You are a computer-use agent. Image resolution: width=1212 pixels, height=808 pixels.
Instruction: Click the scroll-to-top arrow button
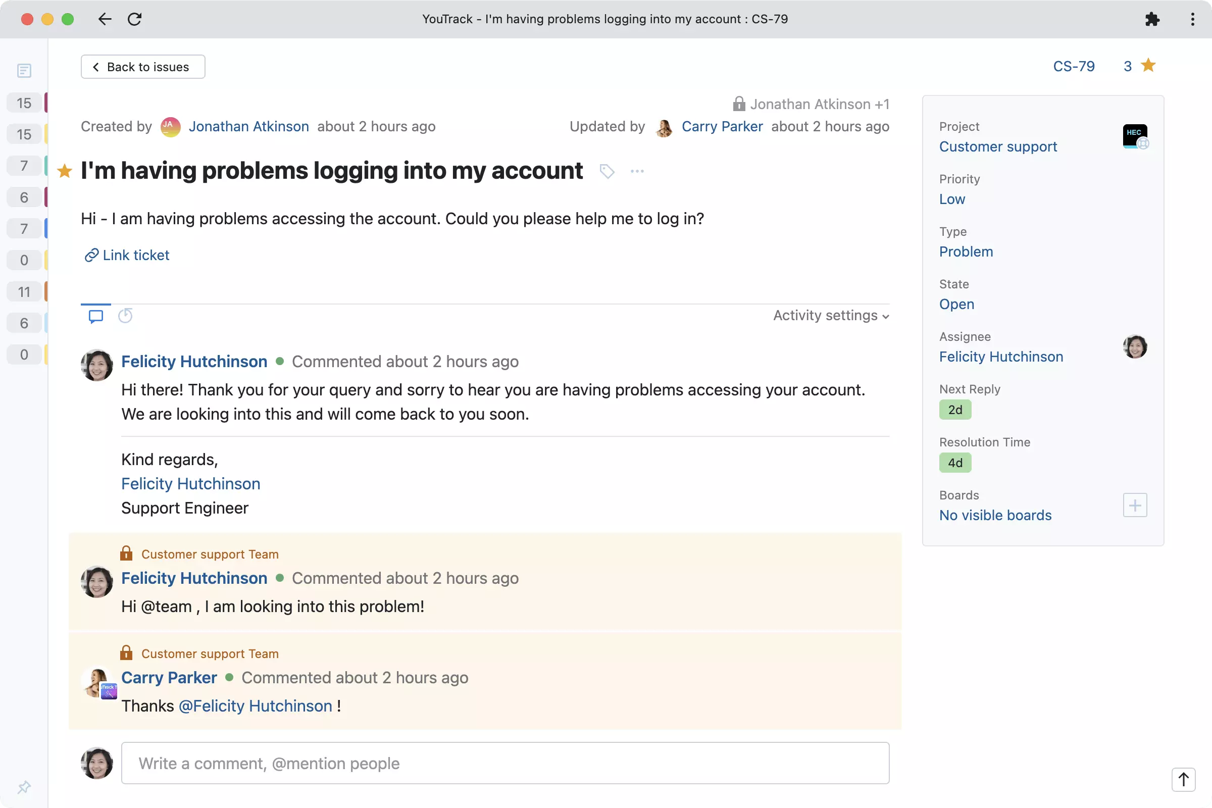pyautogui.click(x=1184, y=780)
